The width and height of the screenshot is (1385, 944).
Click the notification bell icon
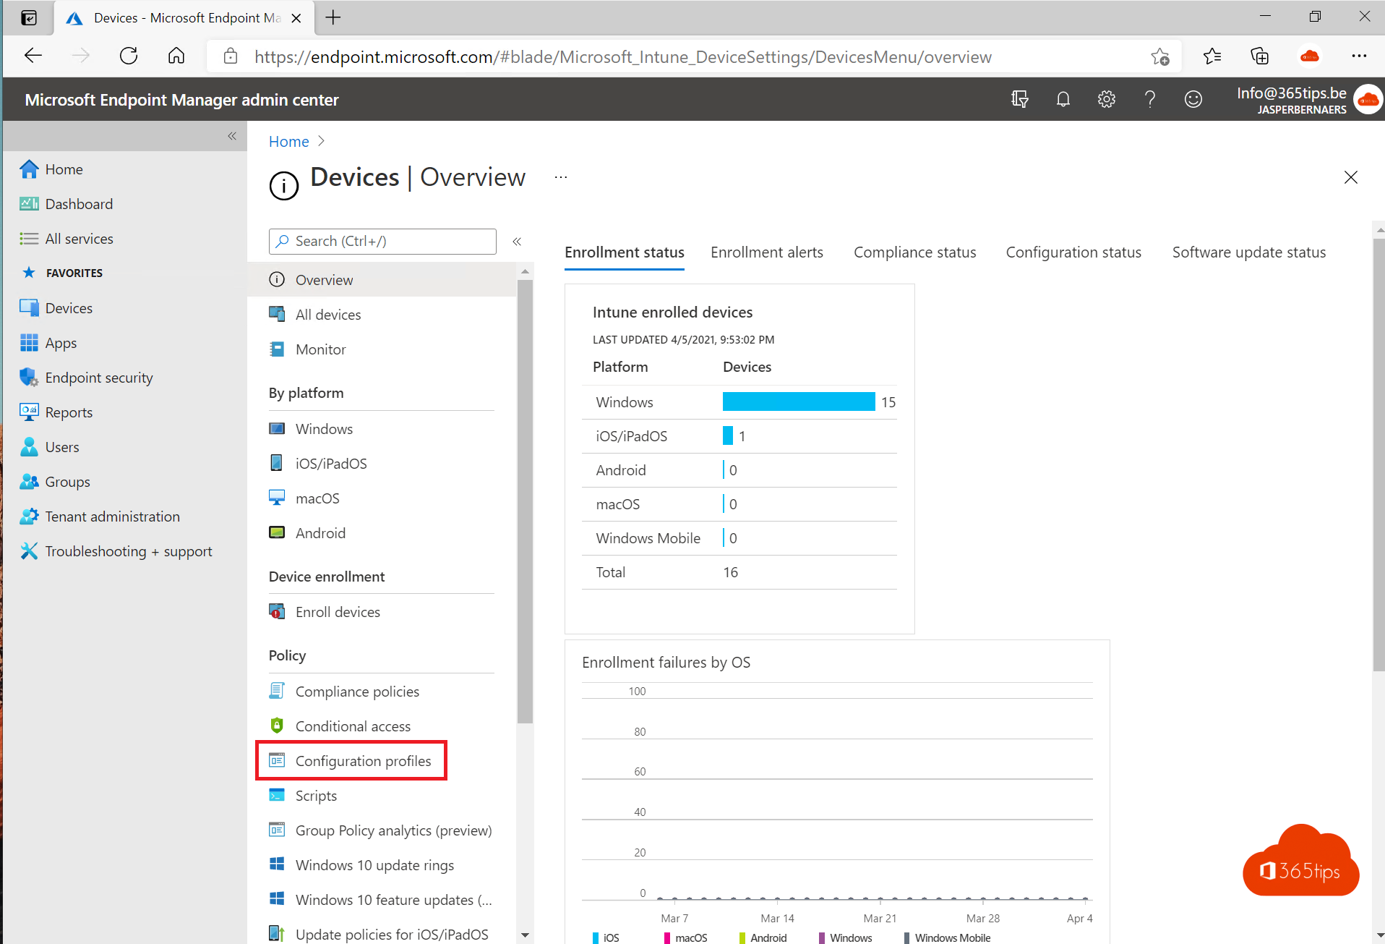[x=1063, y=99]
